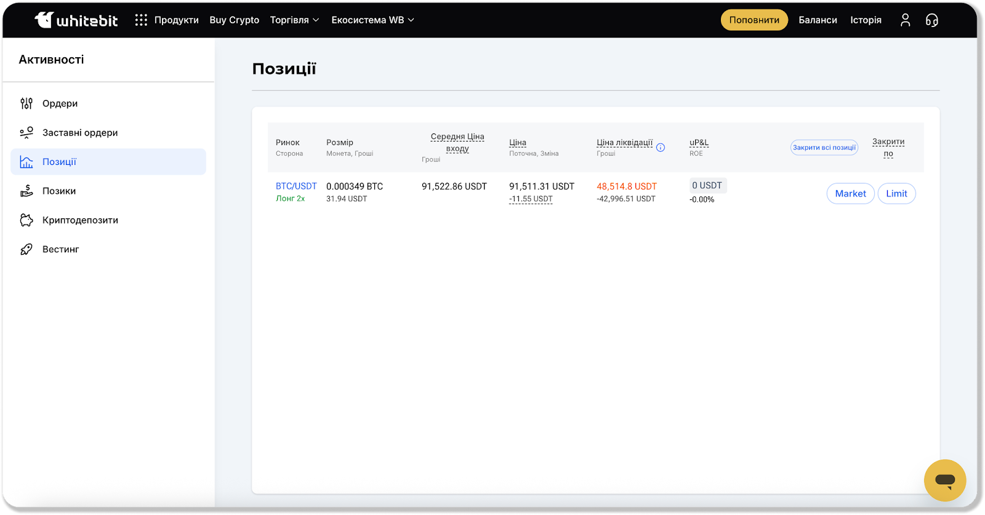Open the Buy Crypto page
This screenshot has height=515, width=985.
[234, 20]
